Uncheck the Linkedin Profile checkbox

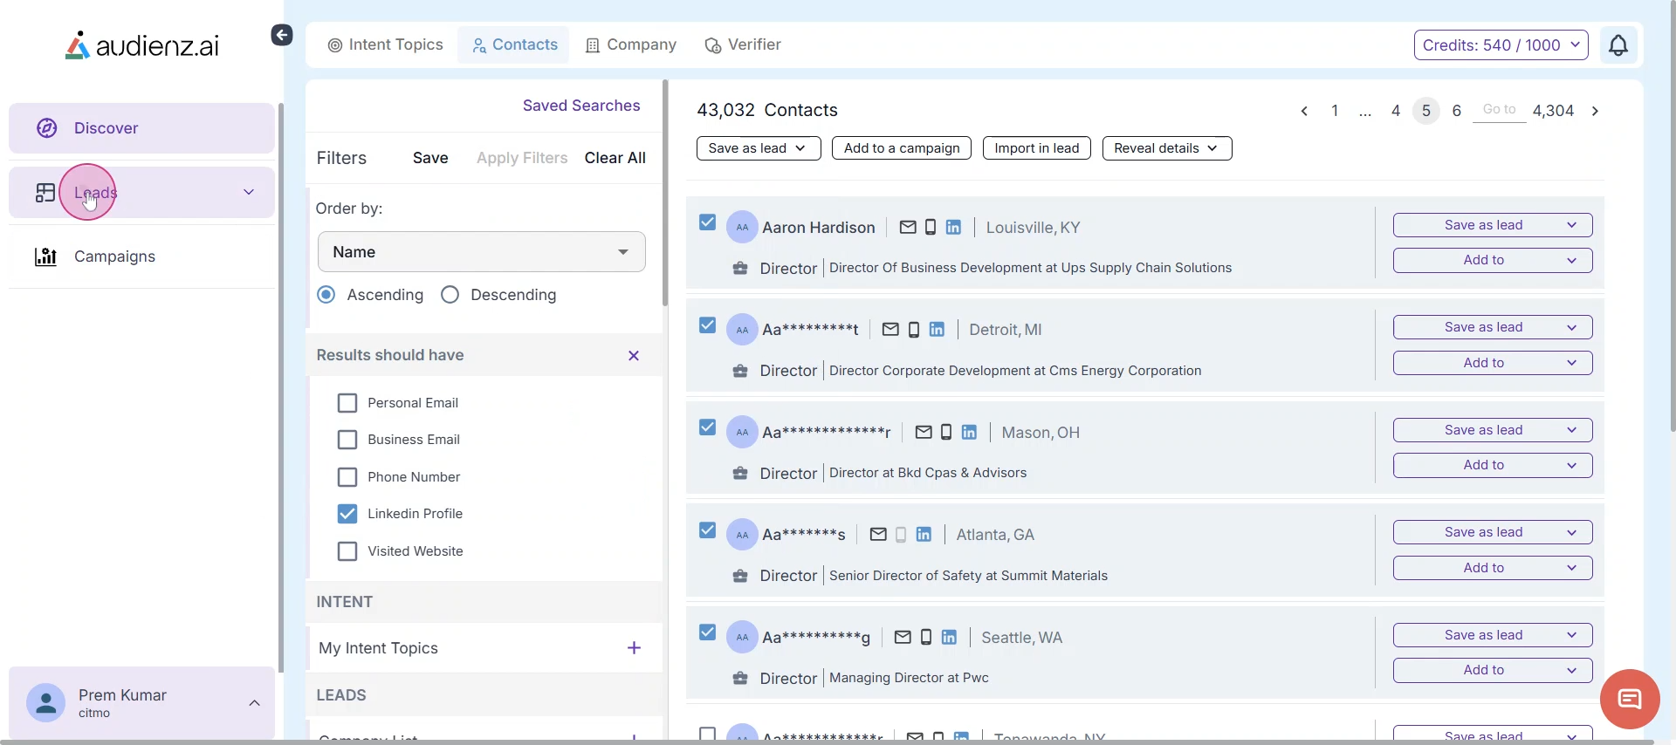click(347, 514)
